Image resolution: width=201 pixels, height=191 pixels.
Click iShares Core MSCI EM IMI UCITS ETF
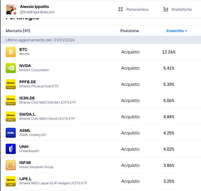pos(48,102)
